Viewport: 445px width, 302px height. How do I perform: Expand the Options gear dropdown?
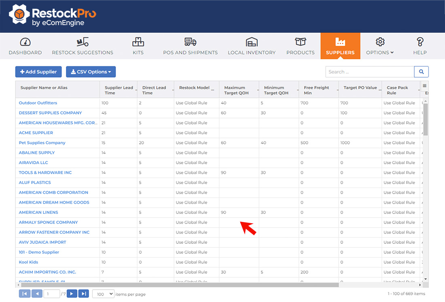[x=380, y=46]
